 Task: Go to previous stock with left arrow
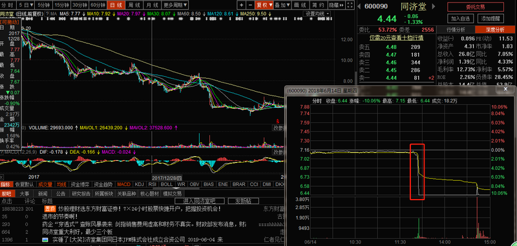[x=359, y=6]
